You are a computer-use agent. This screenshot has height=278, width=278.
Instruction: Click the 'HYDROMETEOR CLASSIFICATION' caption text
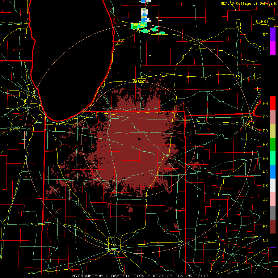click(108, 276)
